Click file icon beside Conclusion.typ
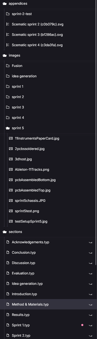The width and height of the screenshot is (97, 339). pyautogui.click(x=8, y=253)
